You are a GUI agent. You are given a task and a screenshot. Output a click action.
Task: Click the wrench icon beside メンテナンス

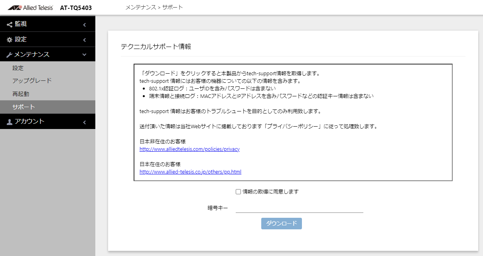pyautogui.click(x=10, y=55)
